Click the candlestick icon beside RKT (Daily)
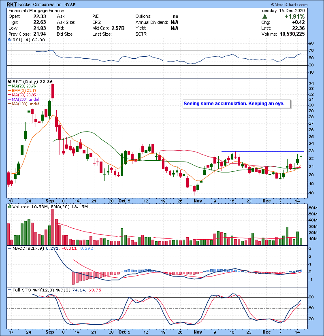Image resolution: width=324 pixels, height=336 pixels. 9,82
